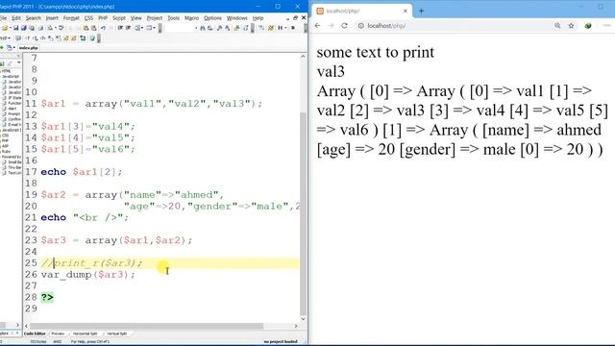The height and width of the screenshot is (346, 615).
Task: Click the empty toolbar search field
Action: (179, 28)
